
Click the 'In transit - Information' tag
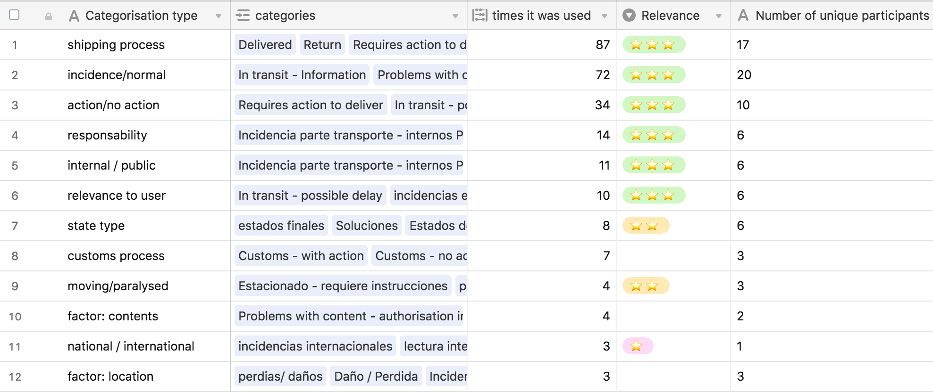(302, 75)
